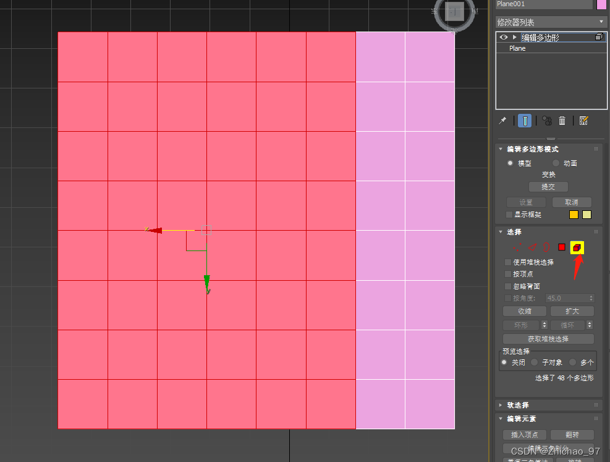Select 子对象 preview selection radio
Image resolution: width=610 pixels, height=462 pixels.
(x=535, y=362)
